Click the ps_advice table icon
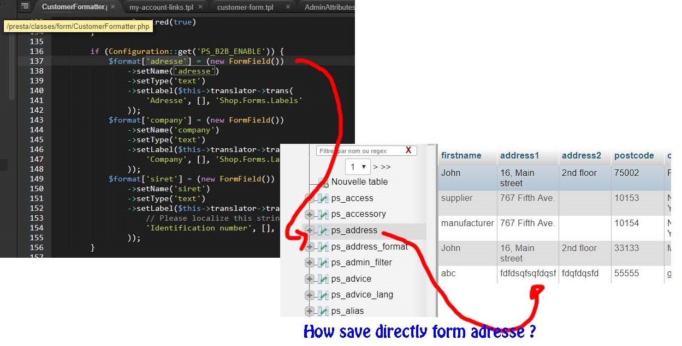 (x=323, y=279)
